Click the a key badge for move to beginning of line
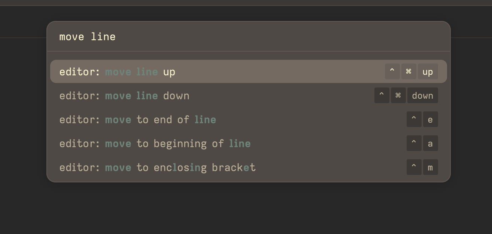The image size is (492, 234). [431, 143]
